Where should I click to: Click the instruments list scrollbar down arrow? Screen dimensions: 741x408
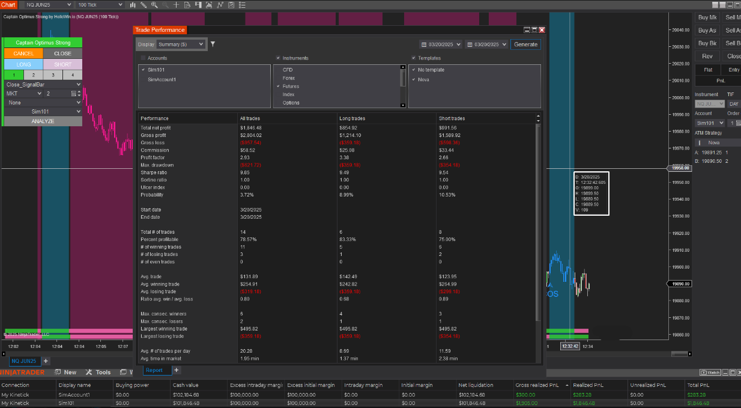coord(403,105)
